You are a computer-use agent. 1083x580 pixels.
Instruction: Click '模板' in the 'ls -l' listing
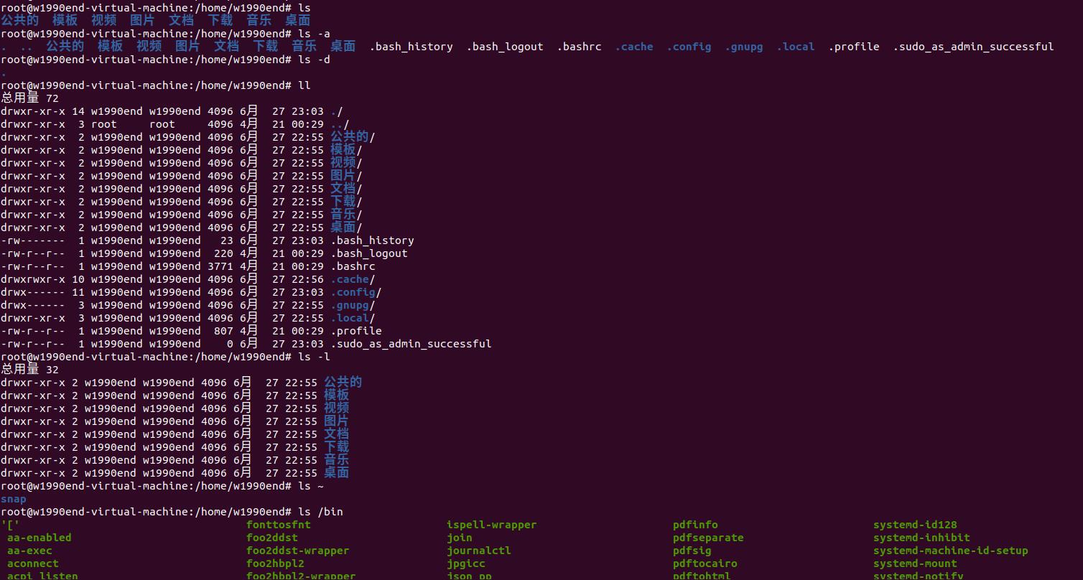pos(336,396)
